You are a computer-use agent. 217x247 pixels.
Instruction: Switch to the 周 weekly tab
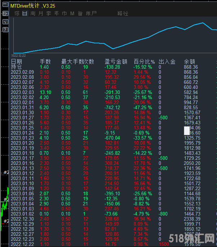32,14
